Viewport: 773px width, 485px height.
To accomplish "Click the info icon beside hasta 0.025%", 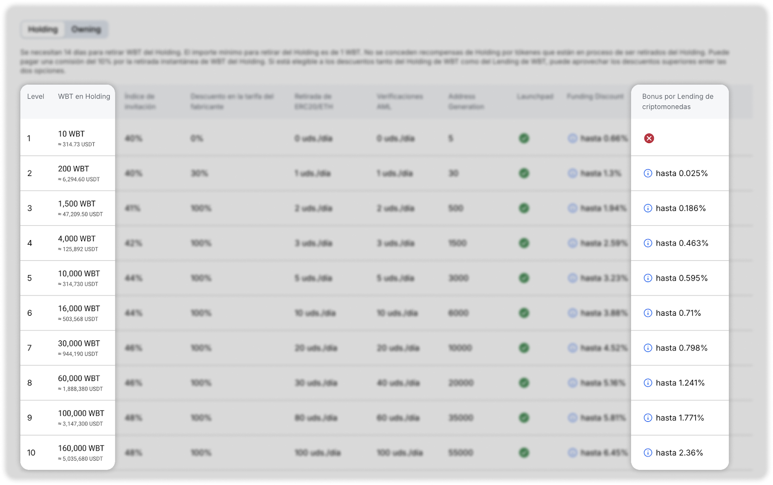I will (x=648, y=173).
